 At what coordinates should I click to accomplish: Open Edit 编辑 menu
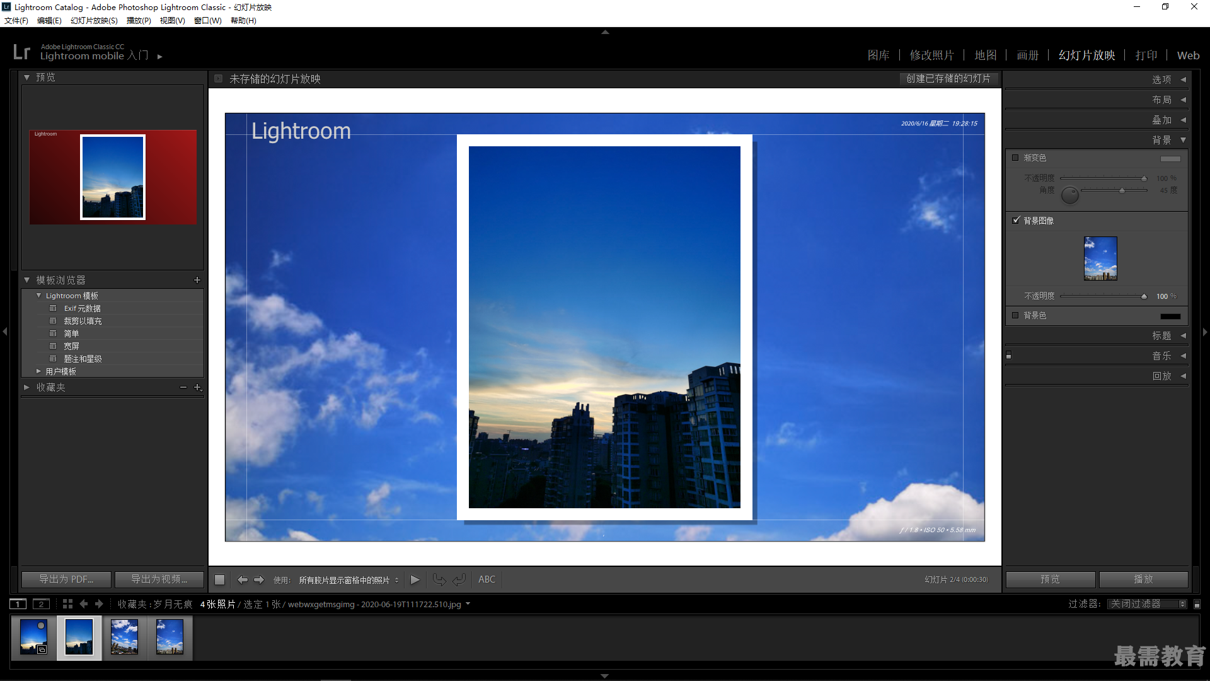click(49, 21)
